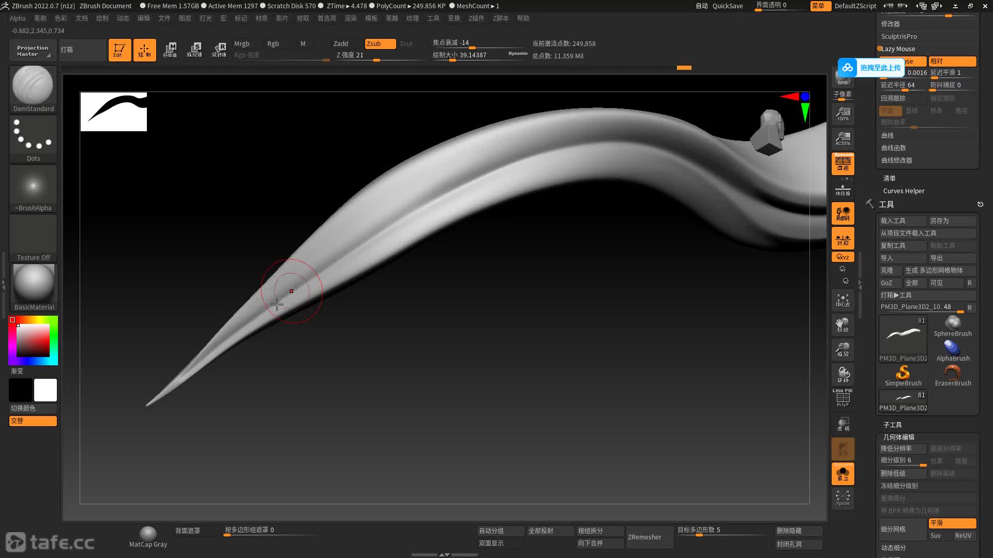Image resolution: width=993 pixels, height=558 pixels.
Task: Click the AC50% zoom icon
Action: pyautogui.click(x=842, y=138)
